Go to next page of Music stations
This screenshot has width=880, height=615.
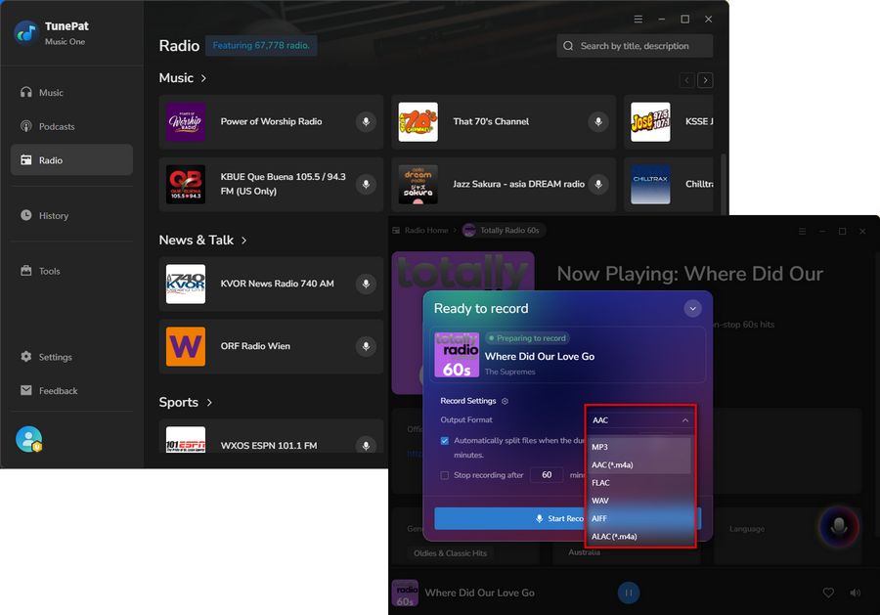(x=705, y=80)
